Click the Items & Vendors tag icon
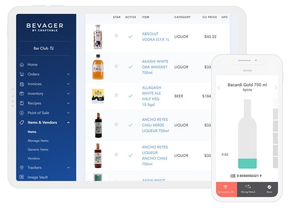Image resolution: width=290 pixels, height=208 pixels. (x=22, y=123)
